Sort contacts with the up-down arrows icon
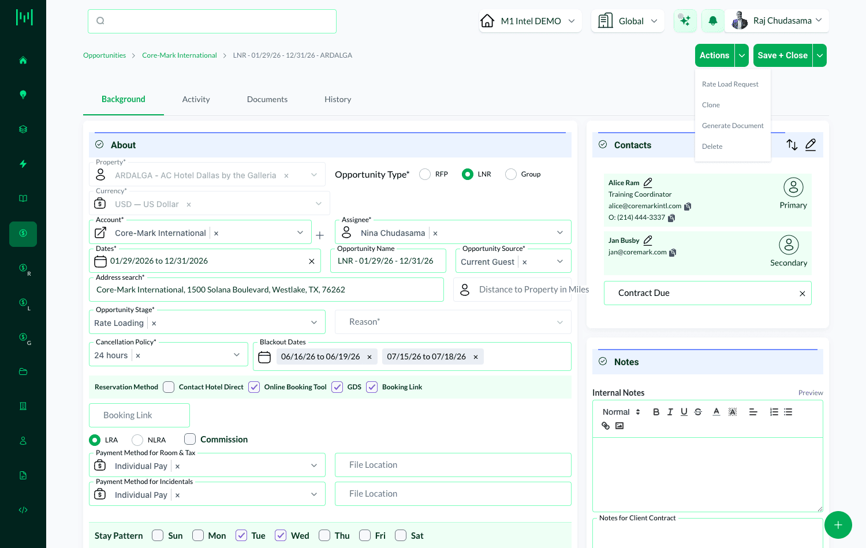This screenshot has width=866, height=548. pyautogui.click(x=792, y=145)
